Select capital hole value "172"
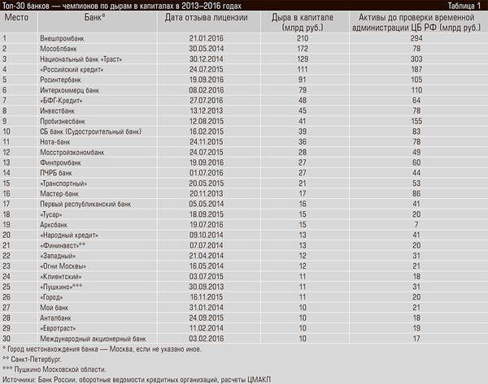Screen dimensions: 488x384 pos(303,49)
